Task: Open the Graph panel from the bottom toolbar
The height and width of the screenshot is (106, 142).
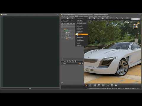Action: pos(86,85)
